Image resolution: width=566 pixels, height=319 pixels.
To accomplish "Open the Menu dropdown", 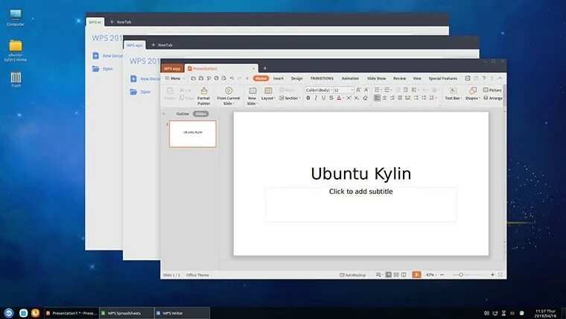I will tap(175, 78).
